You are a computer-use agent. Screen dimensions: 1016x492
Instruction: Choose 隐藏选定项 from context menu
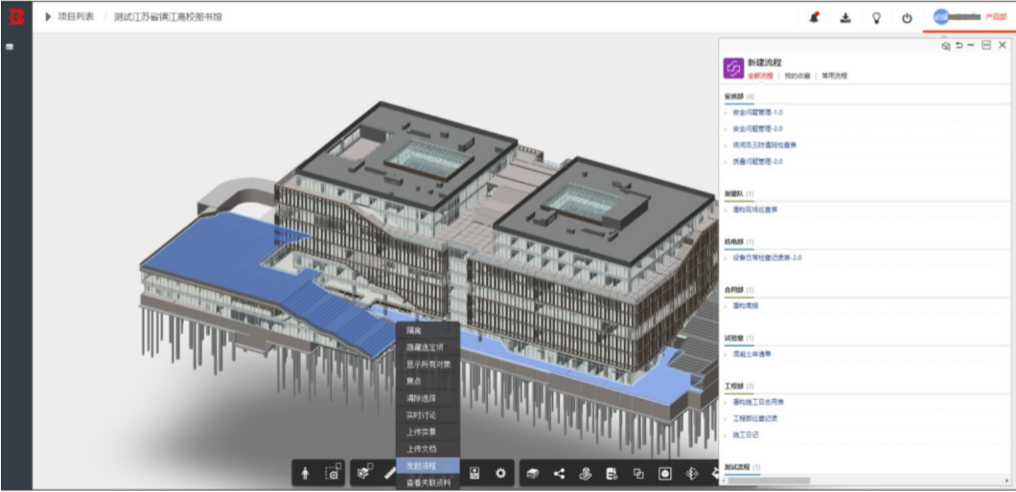[427, 347]
